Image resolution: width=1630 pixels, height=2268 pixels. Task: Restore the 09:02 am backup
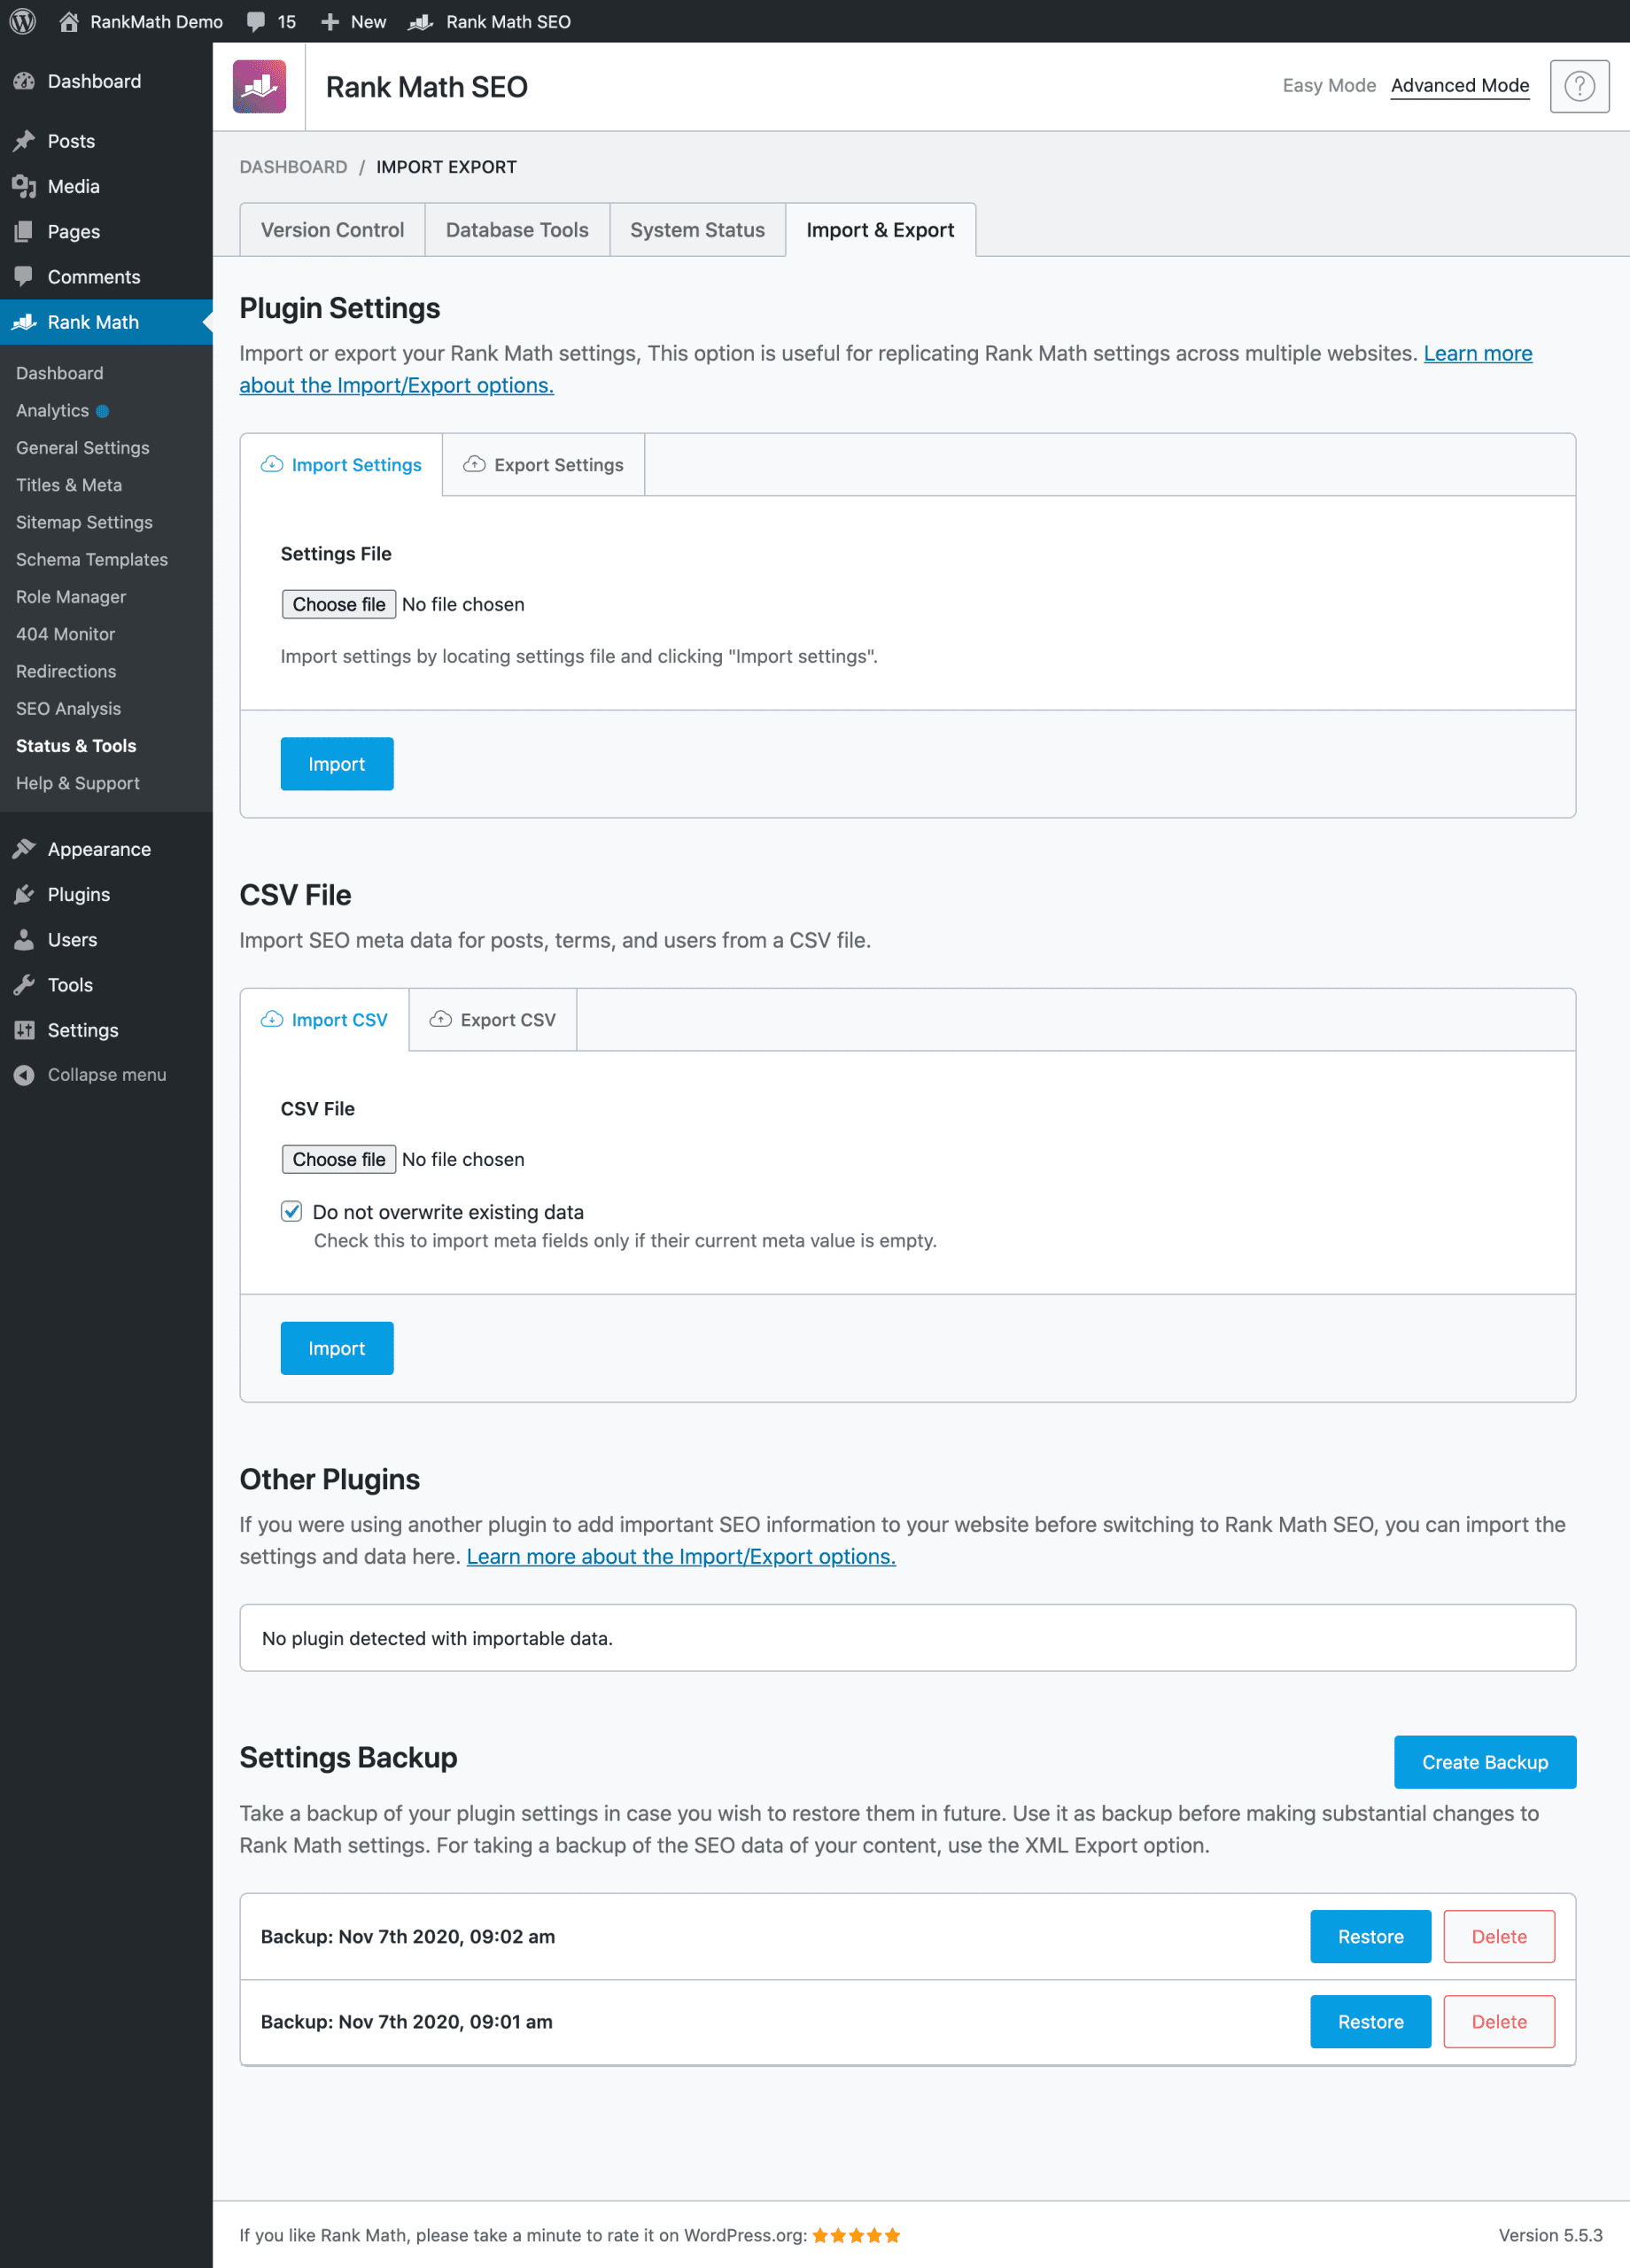(1370, 1936)
